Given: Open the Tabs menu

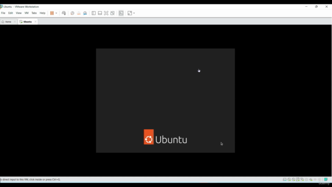Looking at the screenshot, I should pos(34,13).
